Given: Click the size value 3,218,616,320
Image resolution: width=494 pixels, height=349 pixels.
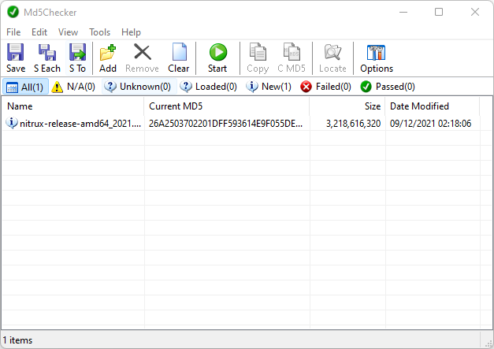Looking at the screenshot, I should [354, 124].
